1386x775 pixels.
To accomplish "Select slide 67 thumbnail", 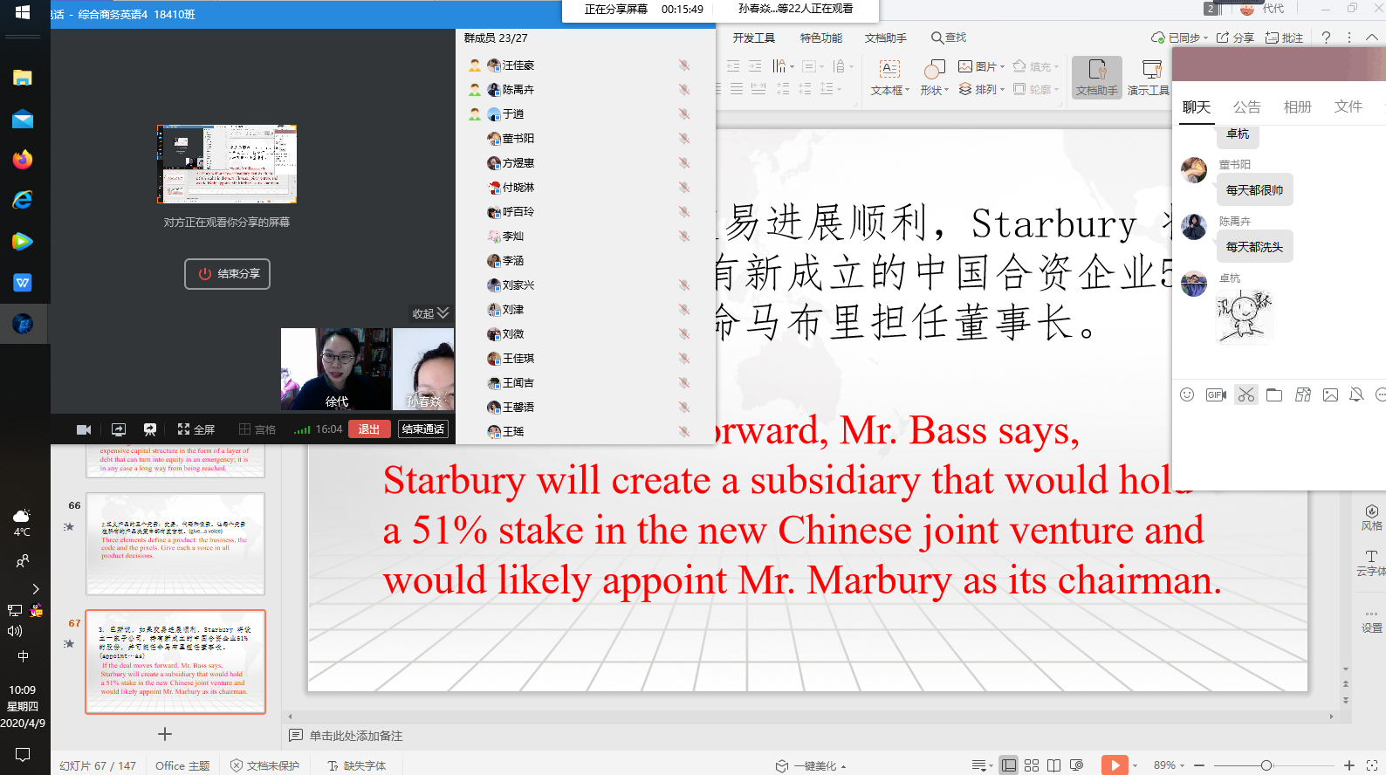I will click(175, 662).
